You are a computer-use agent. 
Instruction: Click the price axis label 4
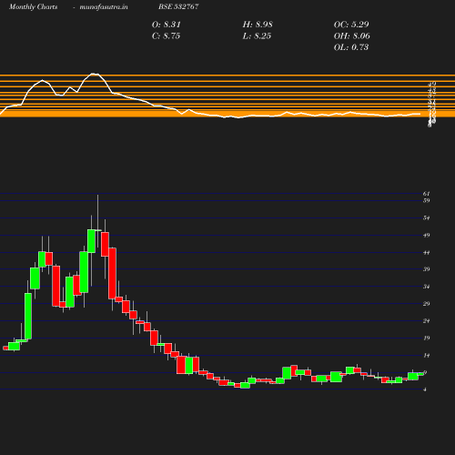click(x=425, y=389)
